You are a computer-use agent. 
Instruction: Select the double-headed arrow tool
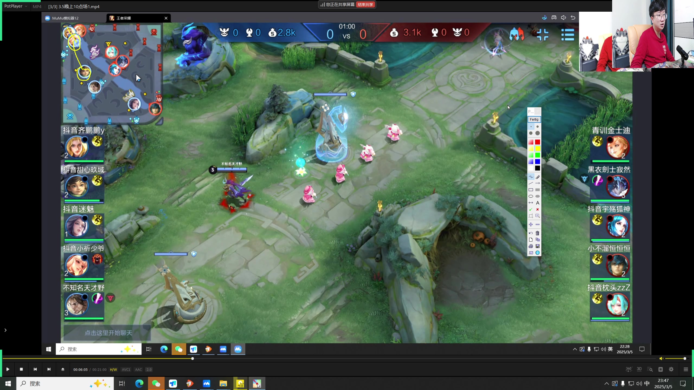(x=531, y=203)
